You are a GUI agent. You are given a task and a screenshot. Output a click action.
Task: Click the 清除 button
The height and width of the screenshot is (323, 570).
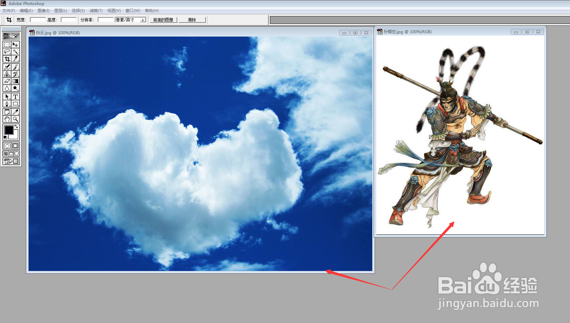(192, 20)
